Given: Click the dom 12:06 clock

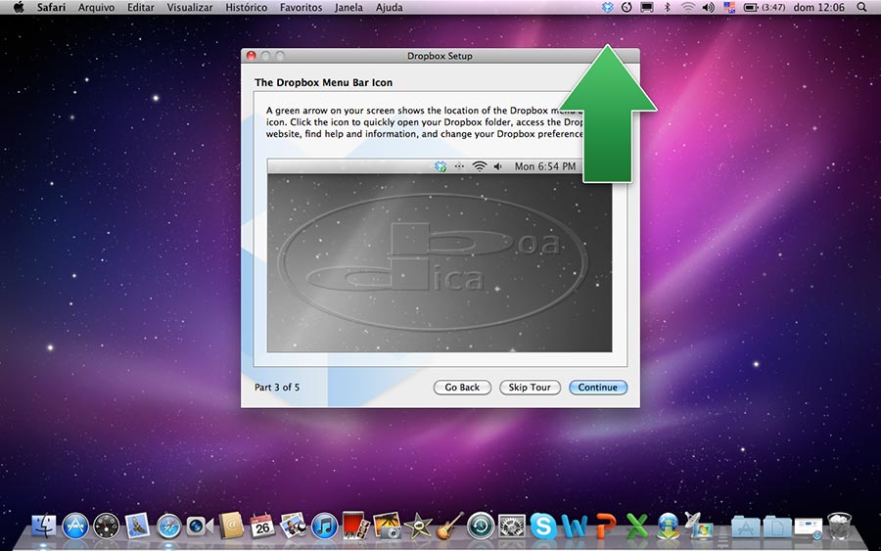Looking at the screenshot, I should tap(818, 7).
